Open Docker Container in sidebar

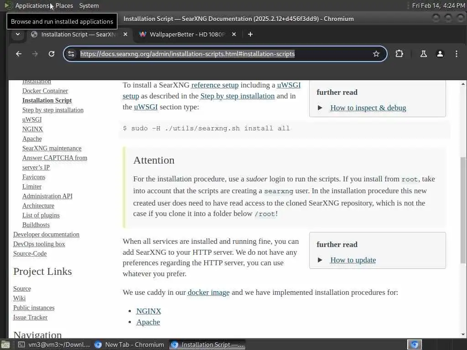(x=45, y=91)
